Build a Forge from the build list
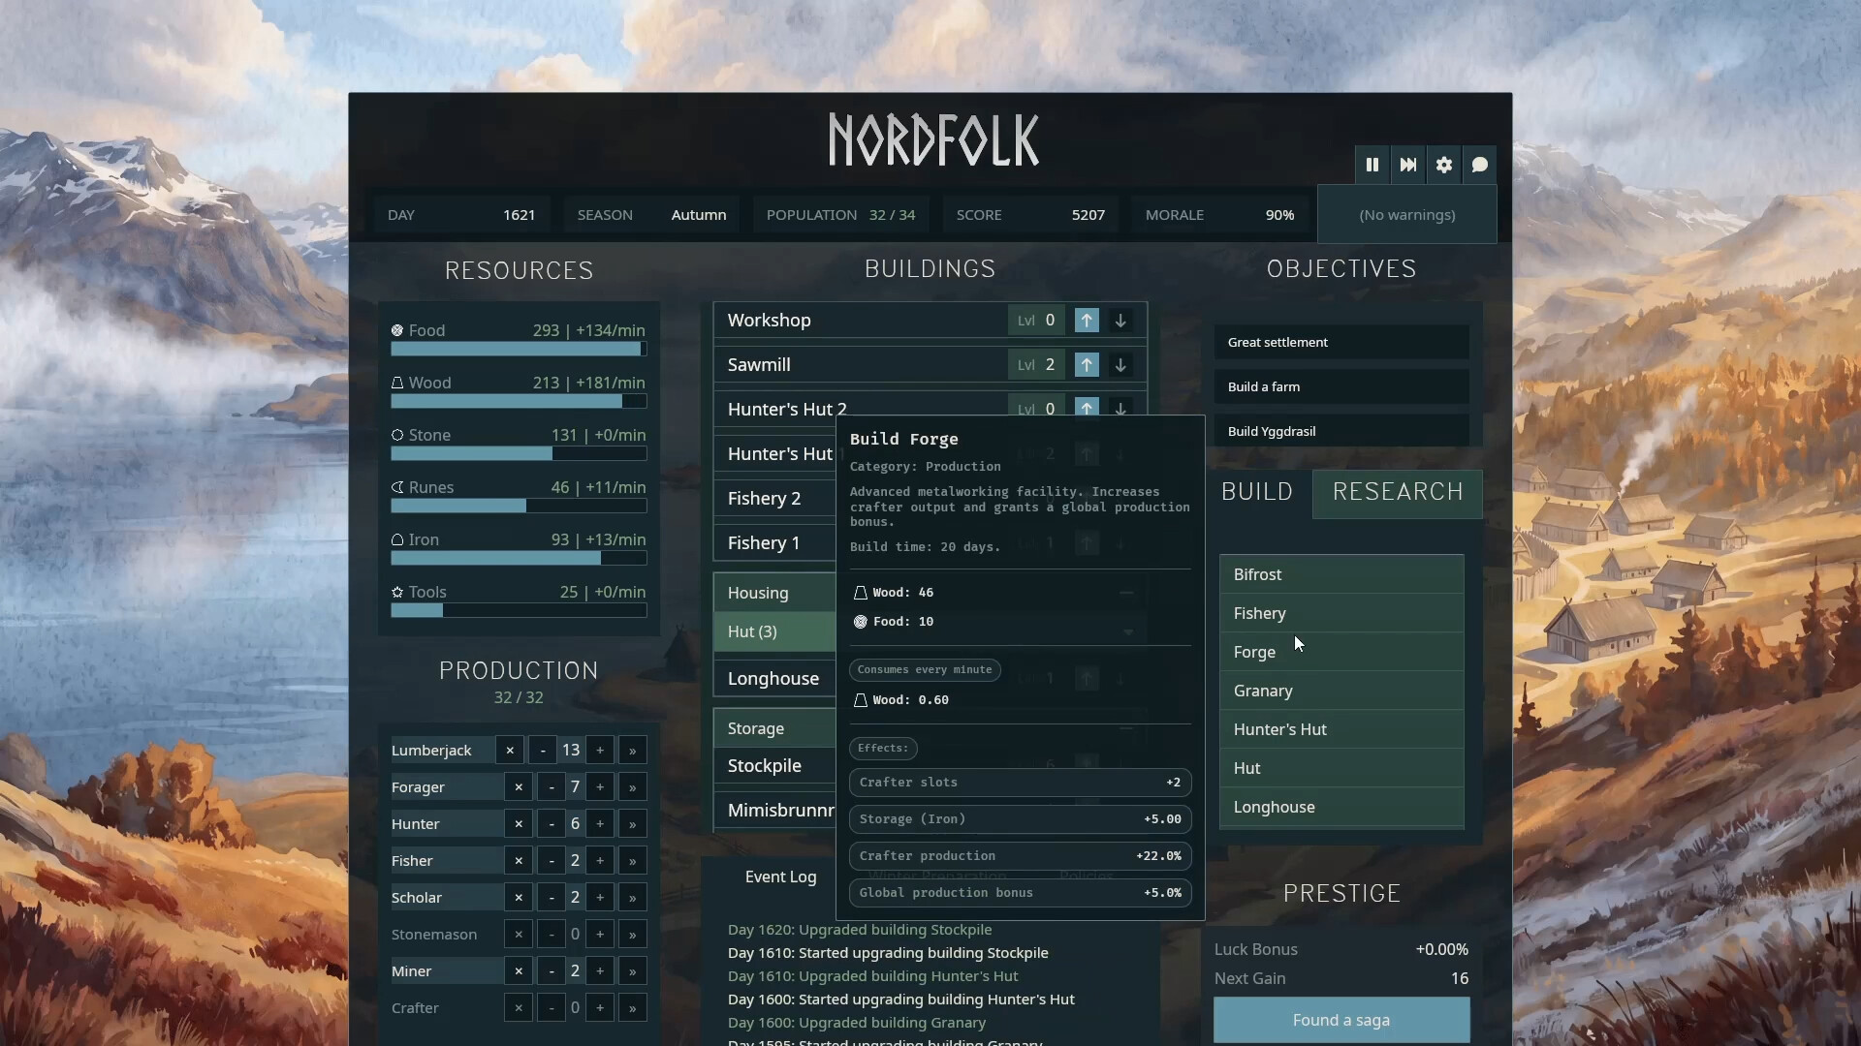This screenshot has height=1046, width=1861. point(1341,652)
